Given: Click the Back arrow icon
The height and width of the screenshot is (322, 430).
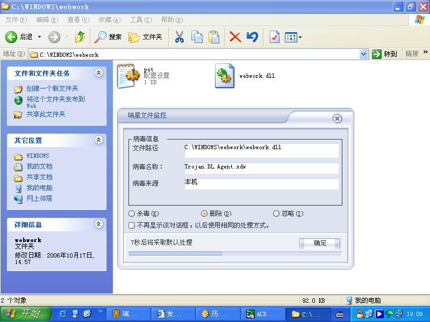Looking at the screenshot, I should click(x=11, y=37).
